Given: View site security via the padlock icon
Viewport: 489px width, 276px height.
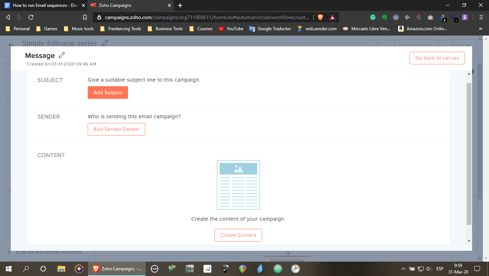Looking at the screenshot, I should pos(99,17).
